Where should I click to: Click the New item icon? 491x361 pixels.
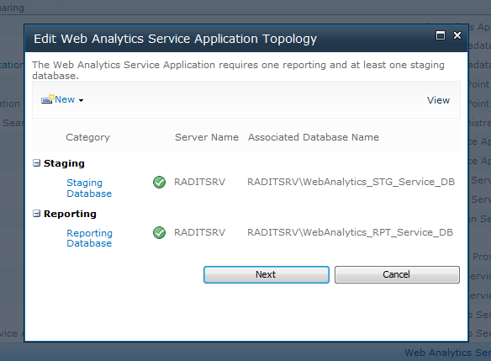48,99
